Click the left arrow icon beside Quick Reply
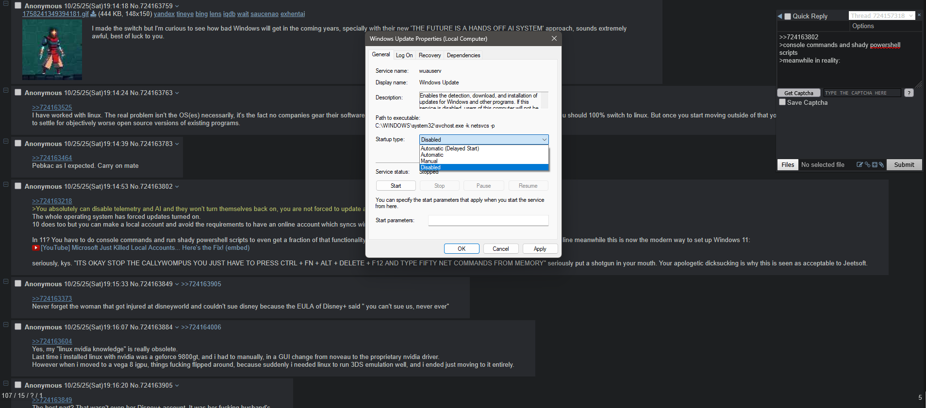The width and height of the screenshot is (926, 408). click(x=780, y=16)
